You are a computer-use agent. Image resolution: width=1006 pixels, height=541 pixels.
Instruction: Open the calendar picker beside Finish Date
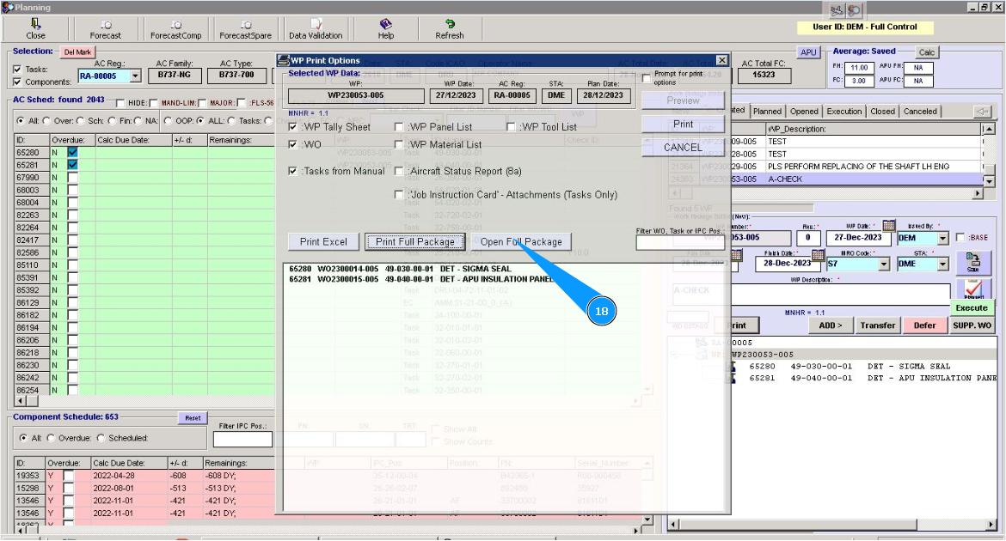pos(818,254)
